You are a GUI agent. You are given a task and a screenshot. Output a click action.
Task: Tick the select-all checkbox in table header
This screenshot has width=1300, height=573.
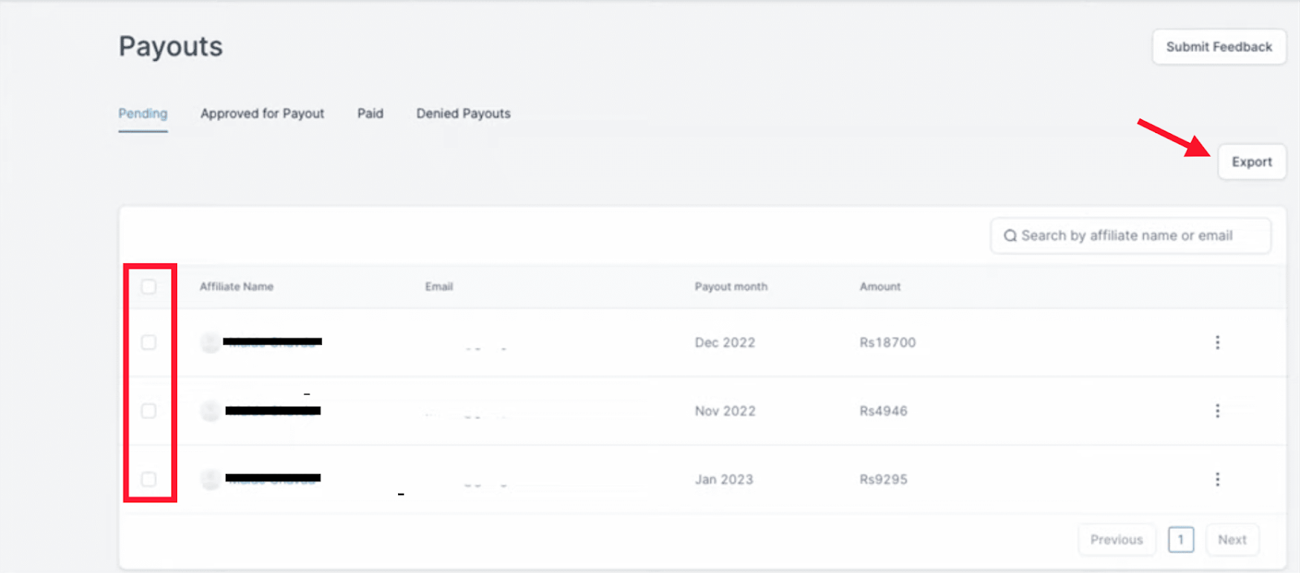click(149, 286)
